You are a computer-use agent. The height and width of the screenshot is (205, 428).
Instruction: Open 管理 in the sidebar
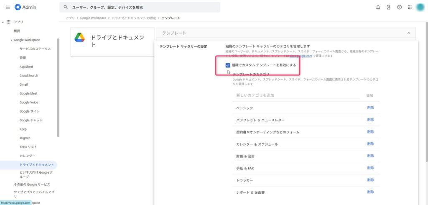point(23,58)
